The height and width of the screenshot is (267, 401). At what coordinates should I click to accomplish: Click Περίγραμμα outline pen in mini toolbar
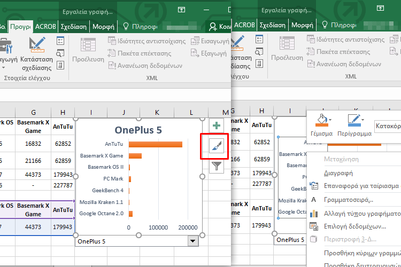[354, 125]
